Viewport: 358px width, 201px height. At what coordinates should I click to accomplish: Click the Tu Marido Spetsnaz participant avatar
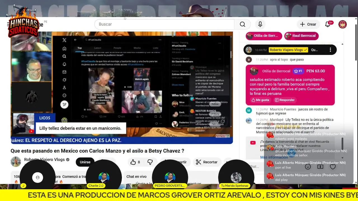coord(236,178)
